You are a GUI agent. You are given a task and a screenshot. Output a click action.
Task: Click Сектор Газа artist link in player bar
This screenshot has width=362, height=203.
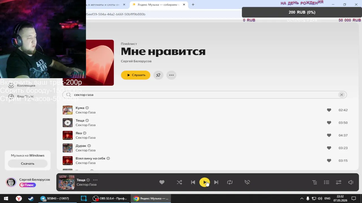click(87, 185)
